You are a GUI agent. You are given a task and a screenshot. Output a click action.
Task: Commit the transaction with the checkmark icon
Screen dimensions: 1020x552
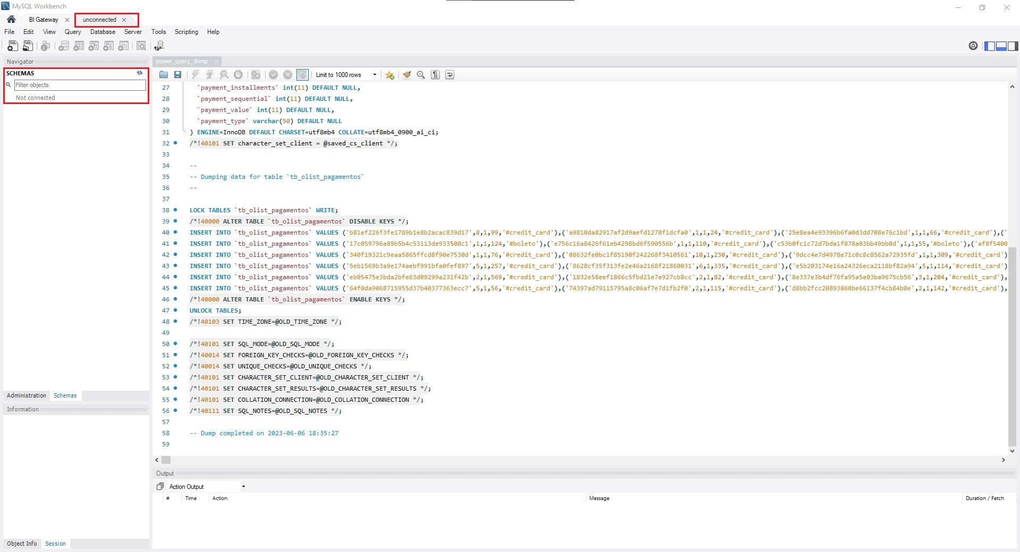tap(273, 75)
